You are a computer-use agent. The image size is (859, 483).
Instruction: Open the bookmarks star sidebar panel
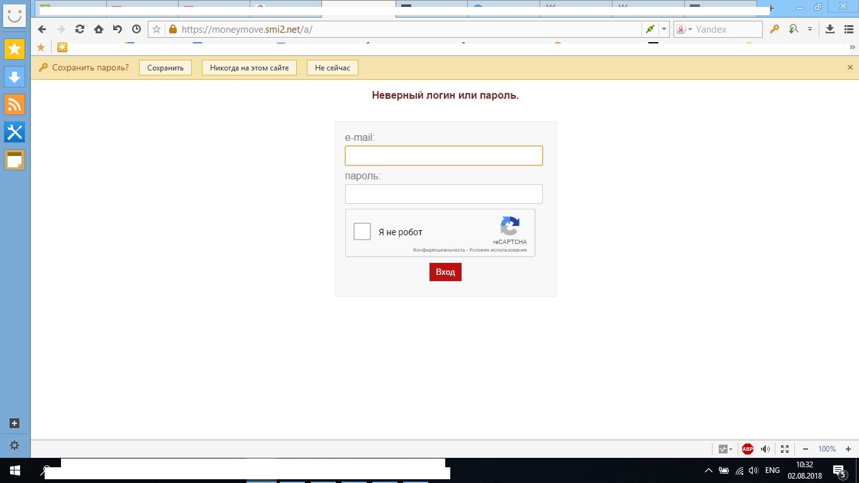click(14, 49)
